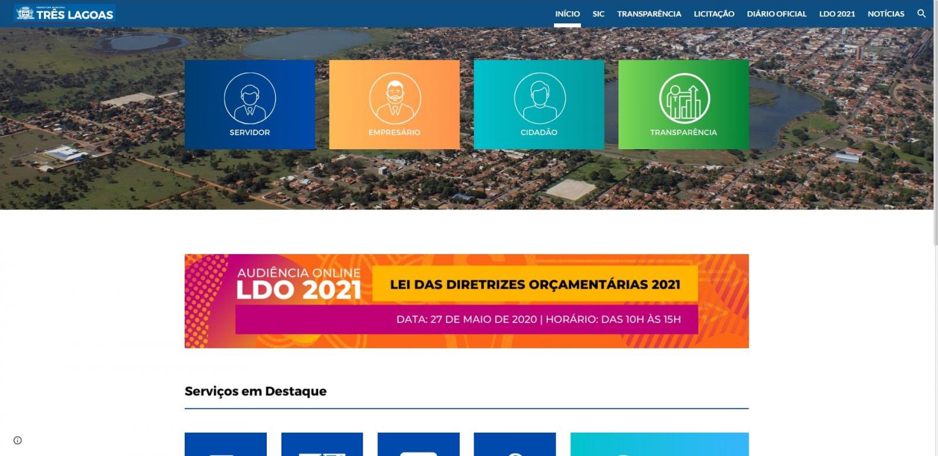Viewport: 938px width, 456px height.
Task: Open the green Transparência chart tile
Action: pyautogui.click(x=684, y=104)
